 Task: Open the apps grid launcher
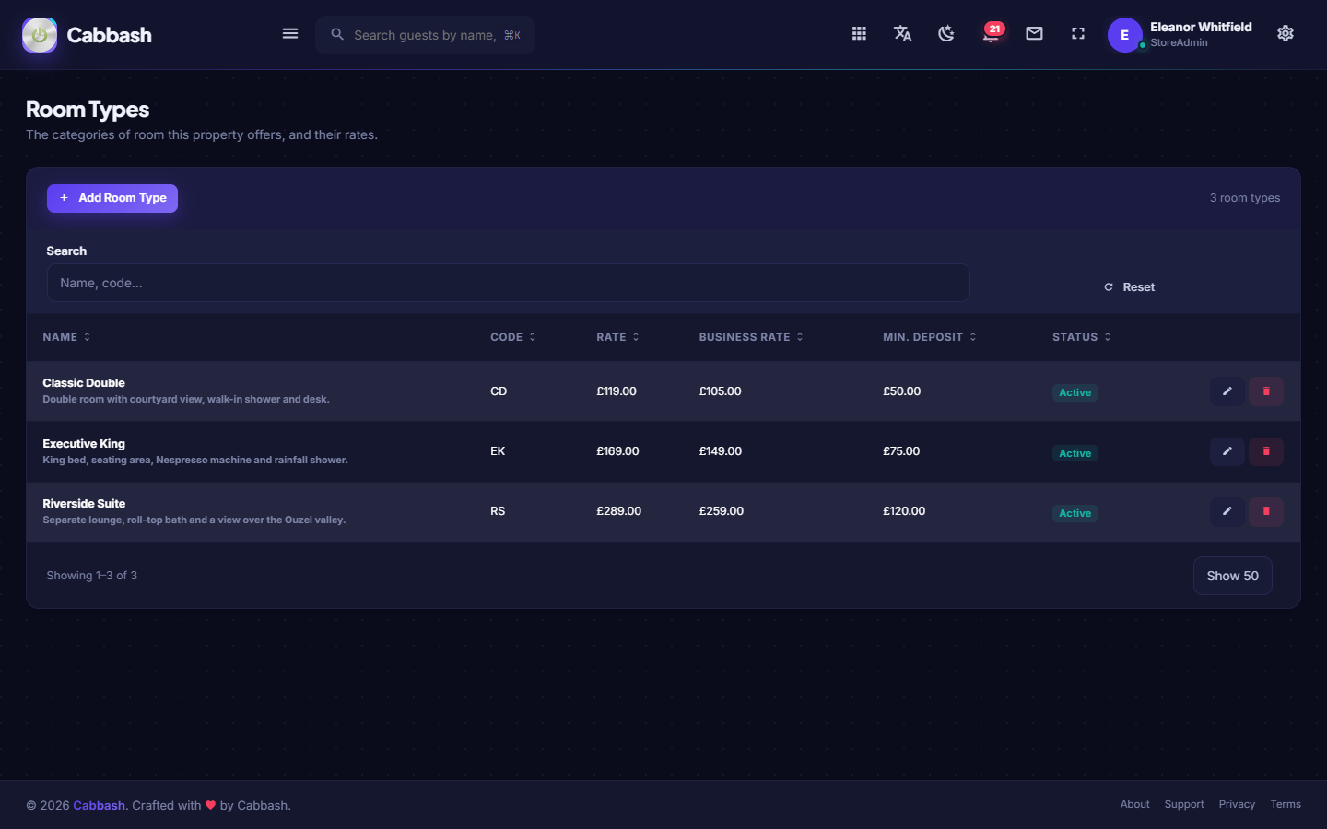859,34
